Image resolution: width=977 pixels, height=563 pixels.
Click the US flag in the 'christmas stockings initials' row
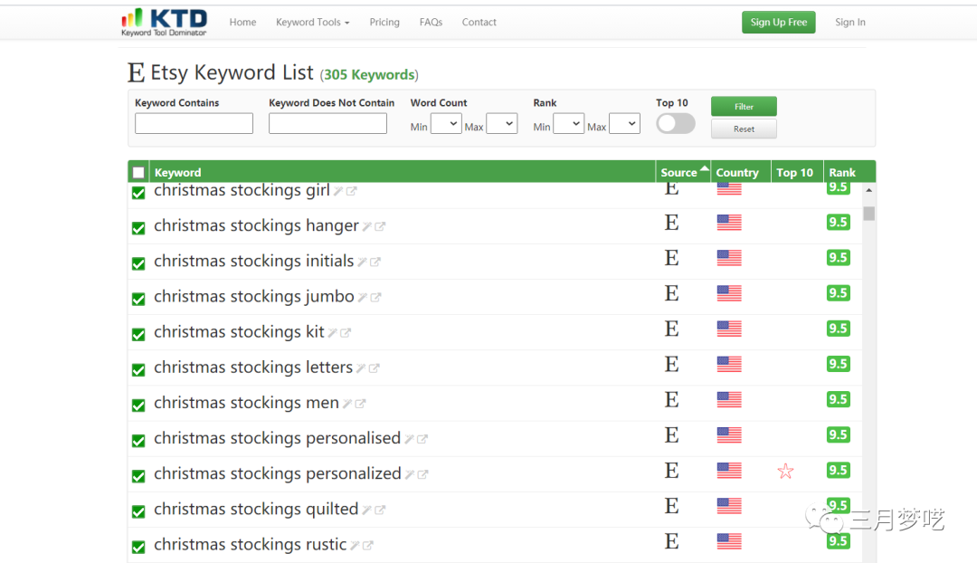(728, 258)
